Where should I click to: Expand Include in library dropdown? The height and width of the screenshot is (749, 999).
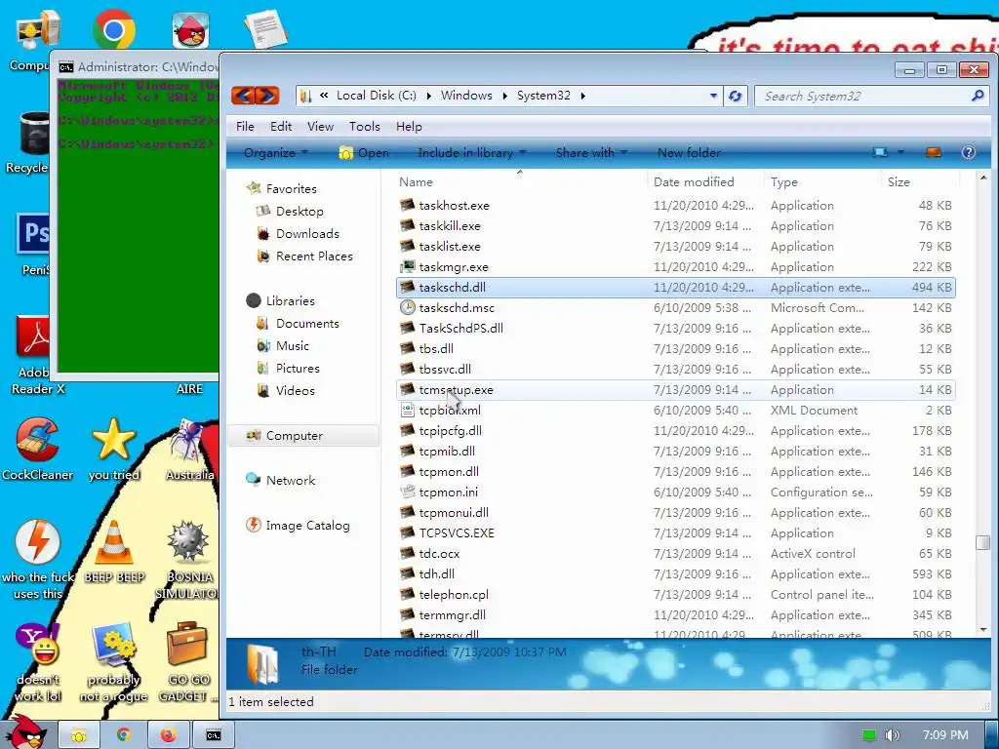point(471,153)
